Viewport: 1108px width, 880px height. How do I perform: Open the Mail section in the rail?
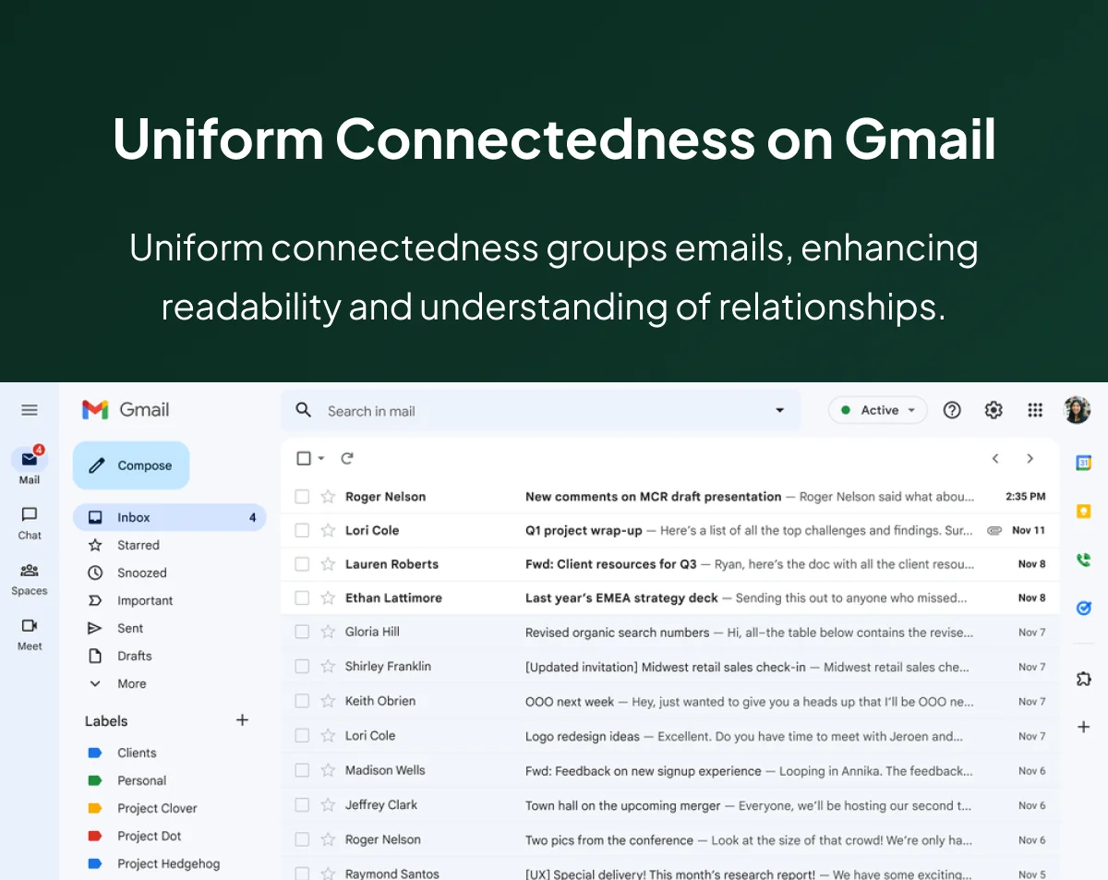(30, 466)
